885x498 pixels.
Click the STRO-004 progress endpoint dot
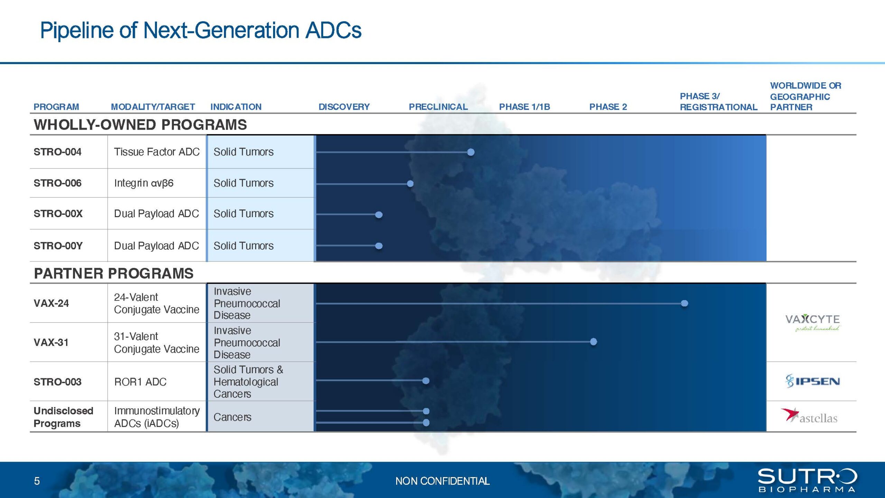pos(471,152)
